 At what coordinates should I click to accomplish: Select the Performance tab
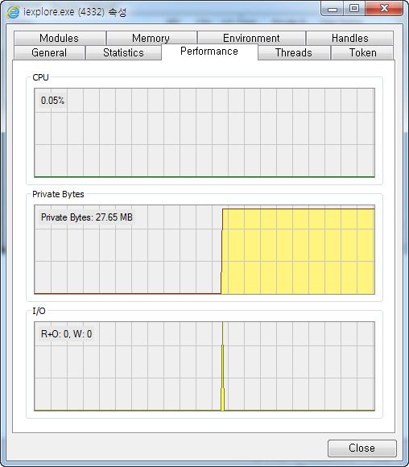209,52
